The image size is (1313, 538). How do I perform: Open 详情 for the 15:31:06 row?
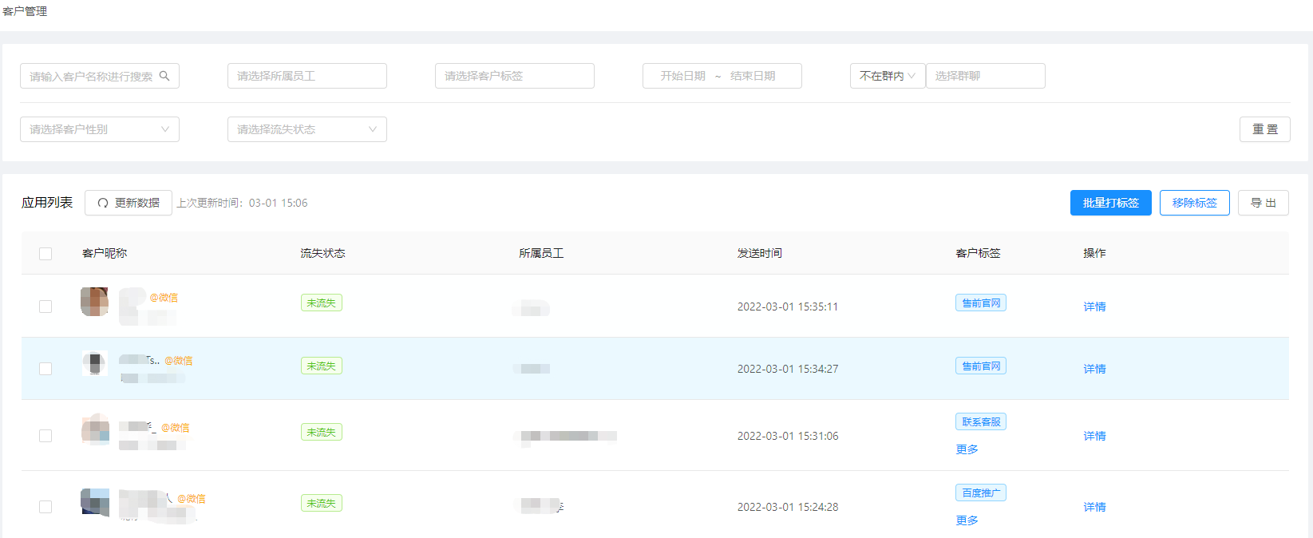1094,436
